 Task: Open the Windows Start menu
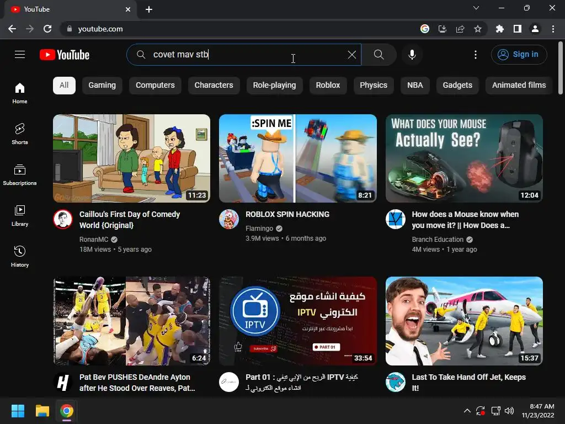click(x=18, y=411)
